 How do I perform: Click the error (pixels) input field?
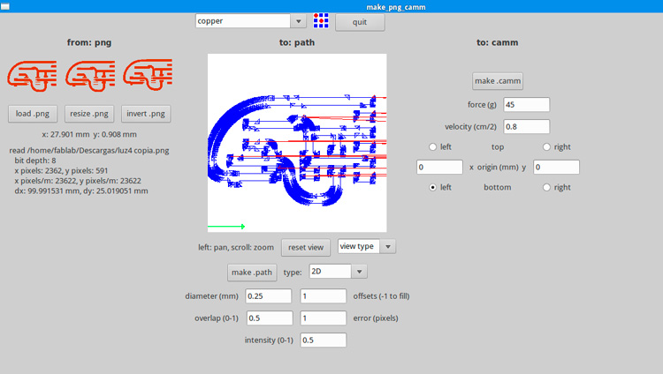coord(324,318)
